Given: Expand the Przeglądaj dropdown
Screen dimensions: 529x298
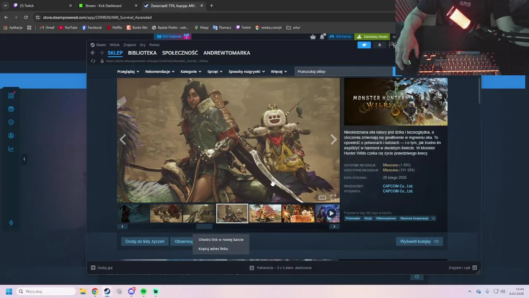Looking at the screenshot, I should coord(128,72).
